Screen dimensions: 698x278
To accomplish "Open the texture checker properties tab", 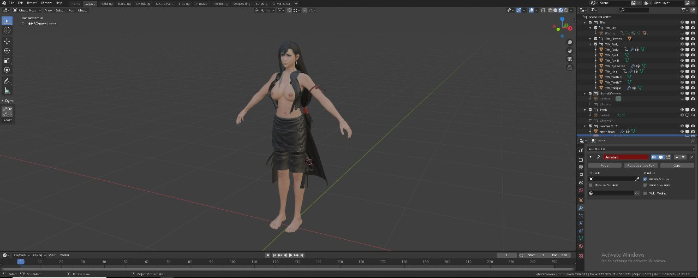I will [581, 255].
